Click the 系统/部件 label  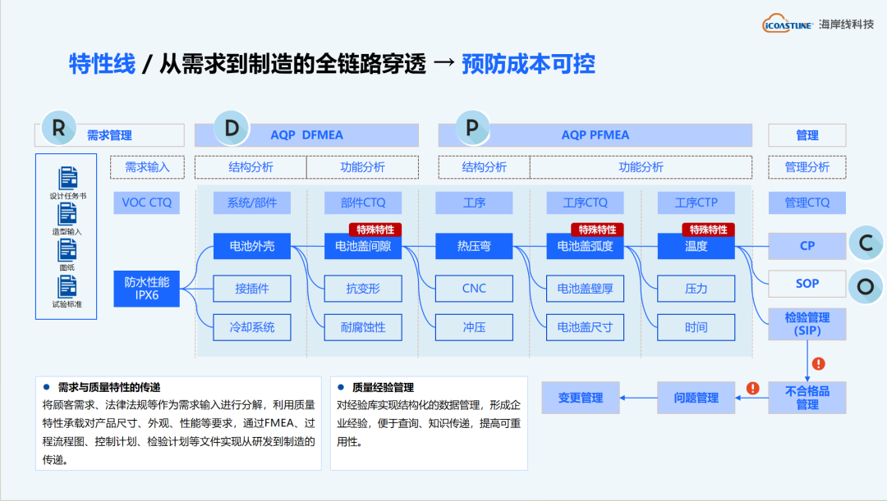click(x=252, y=203)
